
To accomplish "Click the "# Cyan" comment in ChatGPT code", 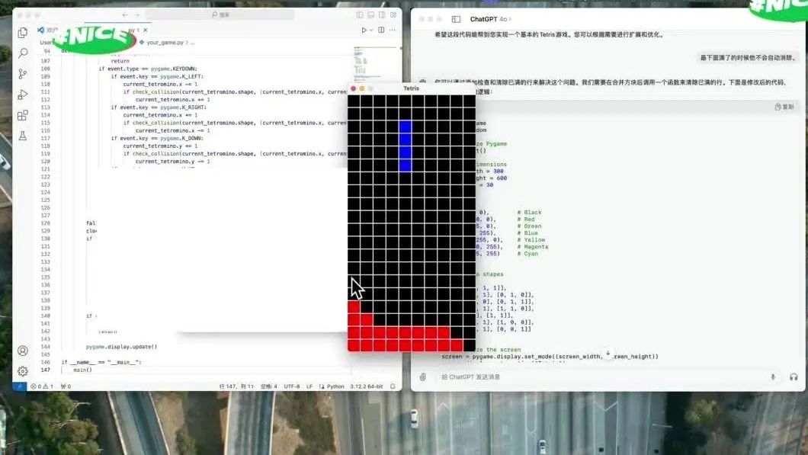I will 527,254.
